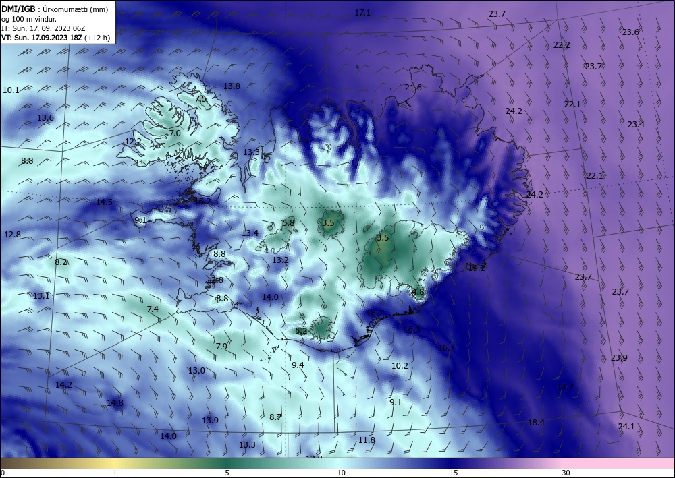The image size is (675, 478).
Task: Click the value 11.8 on the map
Action: click(367, 440)
